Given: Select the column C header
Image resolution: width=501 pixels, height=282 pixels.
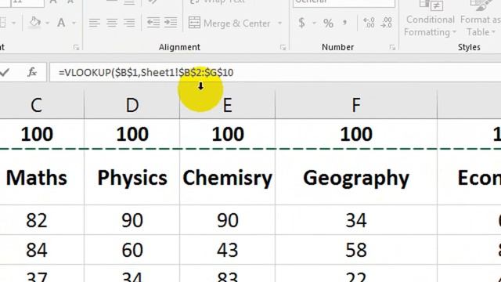Looking at the screenshot, I should [x=37, y=105].
